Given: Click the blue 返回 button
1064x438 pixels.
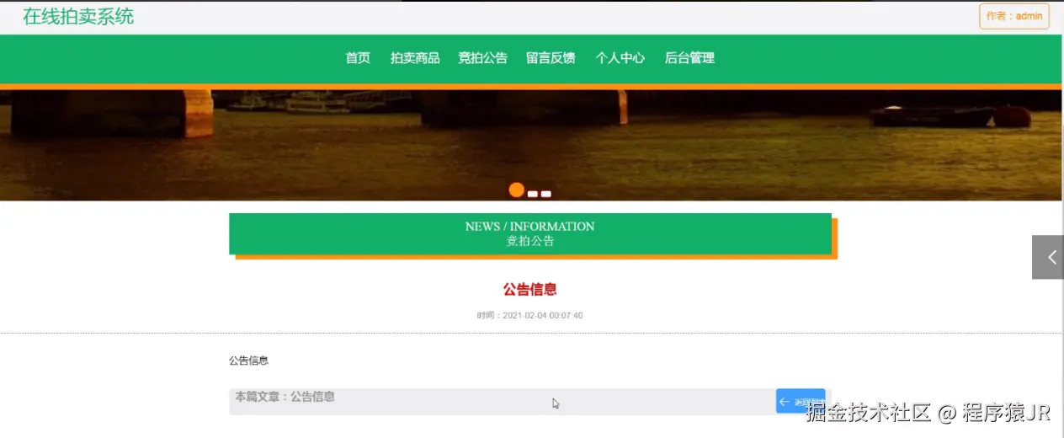Looking at the screenshot, I should coord(801,401).
